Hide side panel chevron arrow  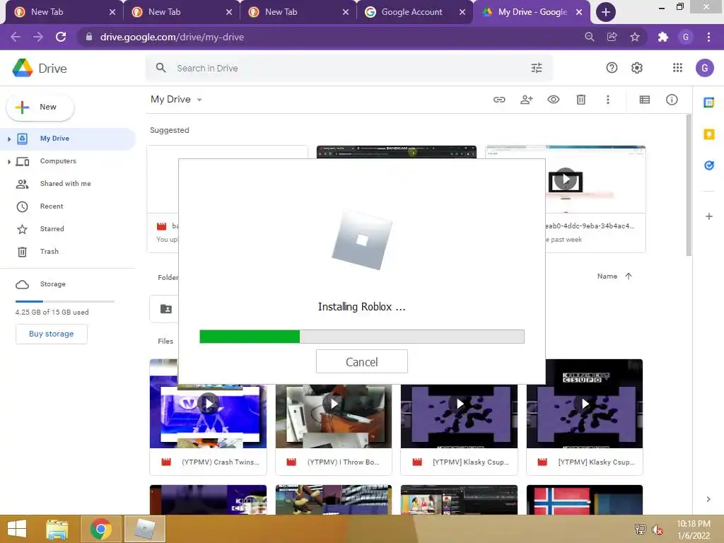tap(708, 499)
